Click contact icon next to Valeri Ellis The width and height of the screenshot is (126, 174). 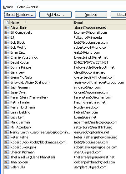click(x=7, y=167)
